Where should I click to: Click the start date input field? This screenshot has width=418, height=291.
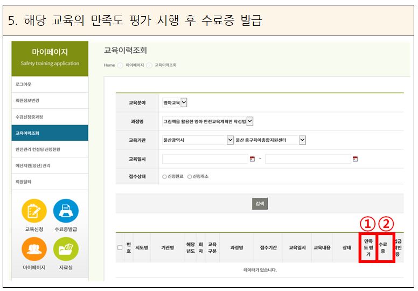coord(205,159)
